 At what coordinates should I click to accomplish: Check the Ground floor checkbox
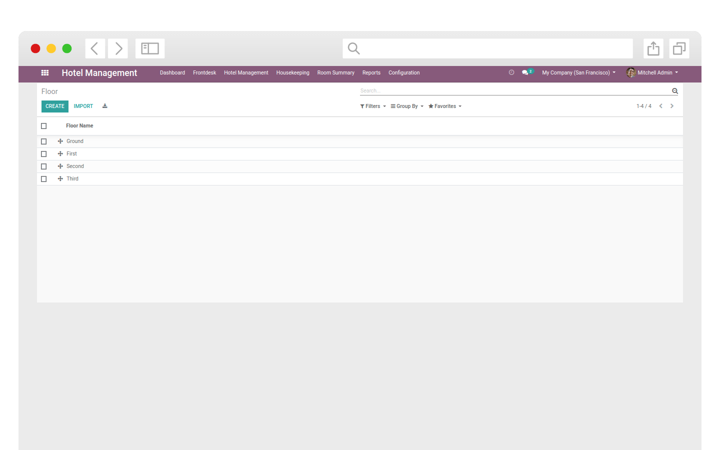coord(44,141)
